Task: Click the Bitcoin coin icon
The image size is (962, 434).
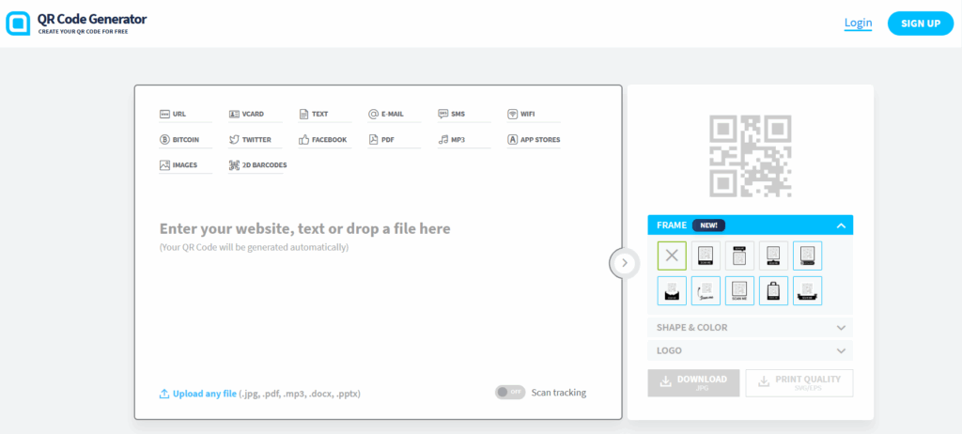Action: click(164, 140)
